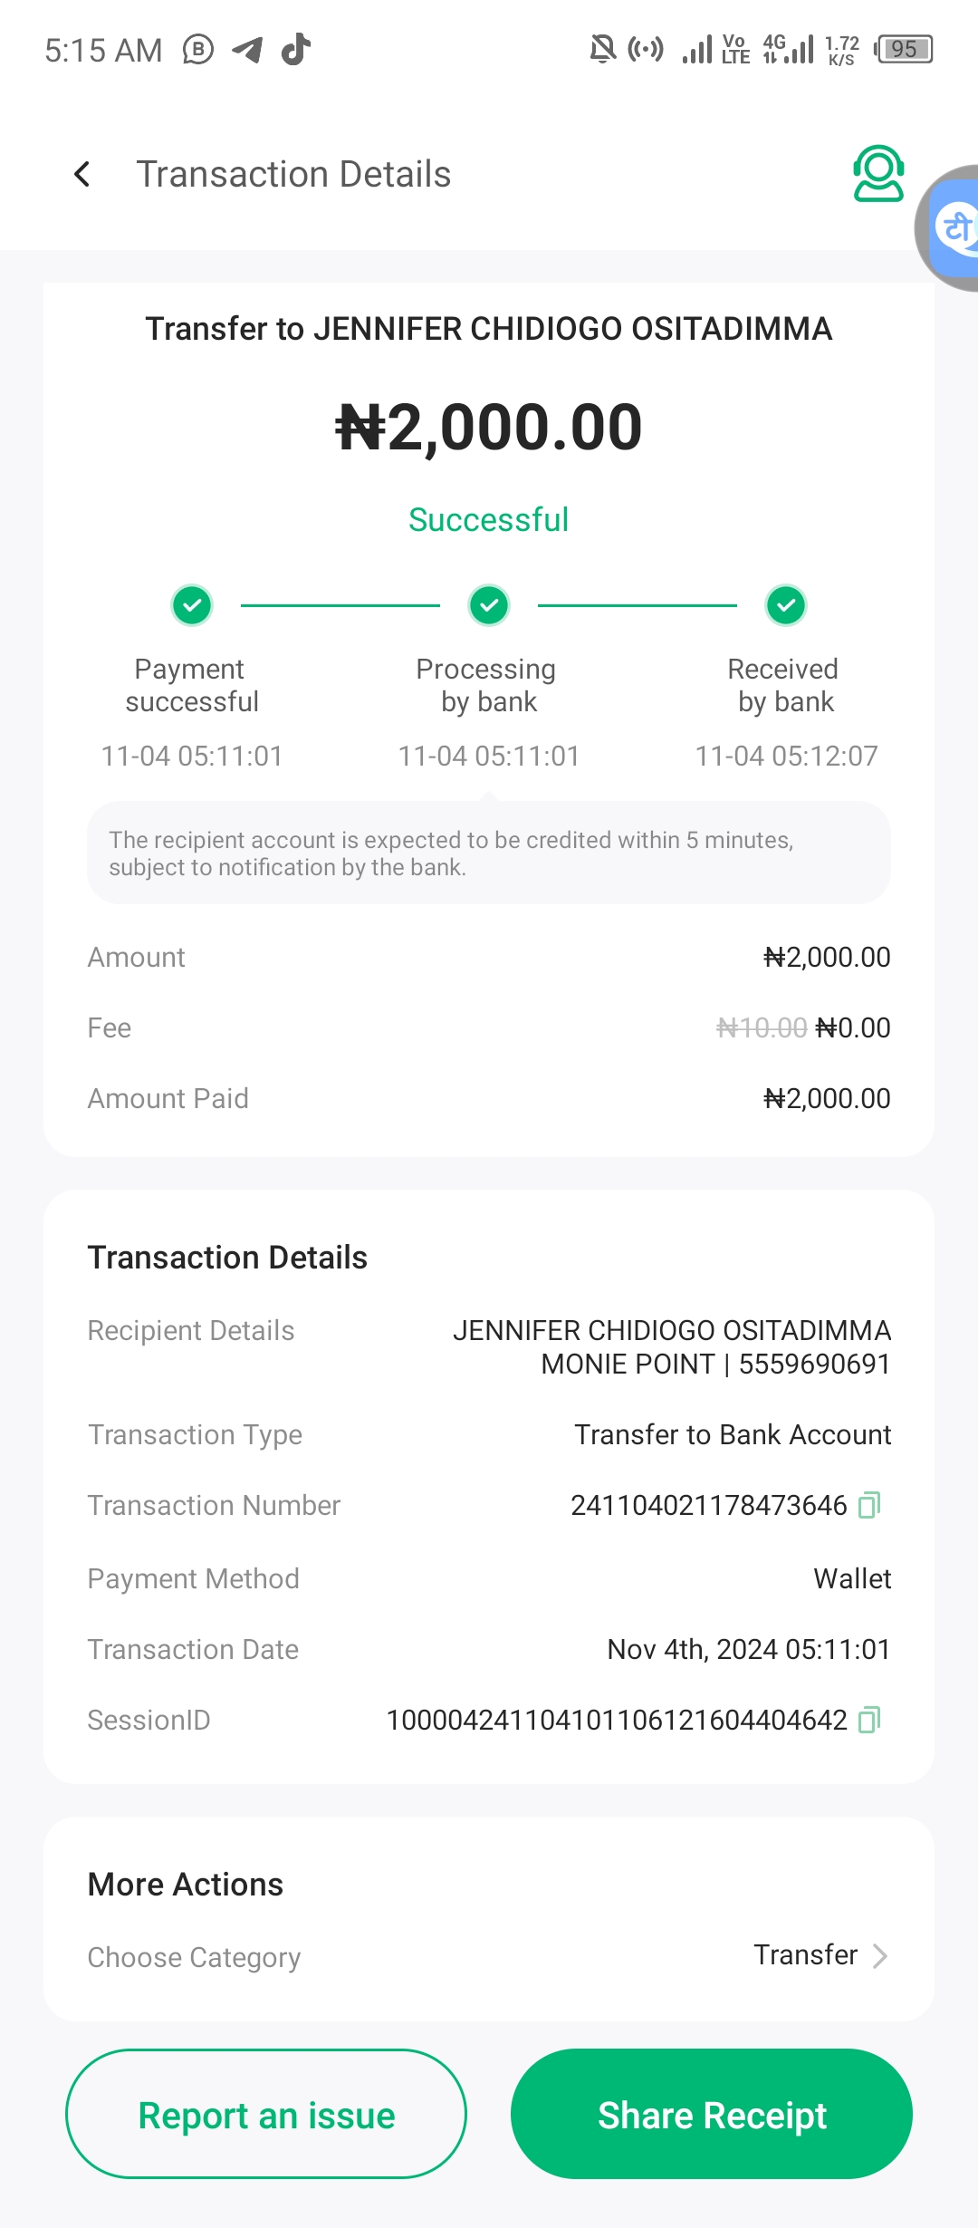Tap the Telegram notification icon
Viewport: 978px width, 2228px height.
247,49
